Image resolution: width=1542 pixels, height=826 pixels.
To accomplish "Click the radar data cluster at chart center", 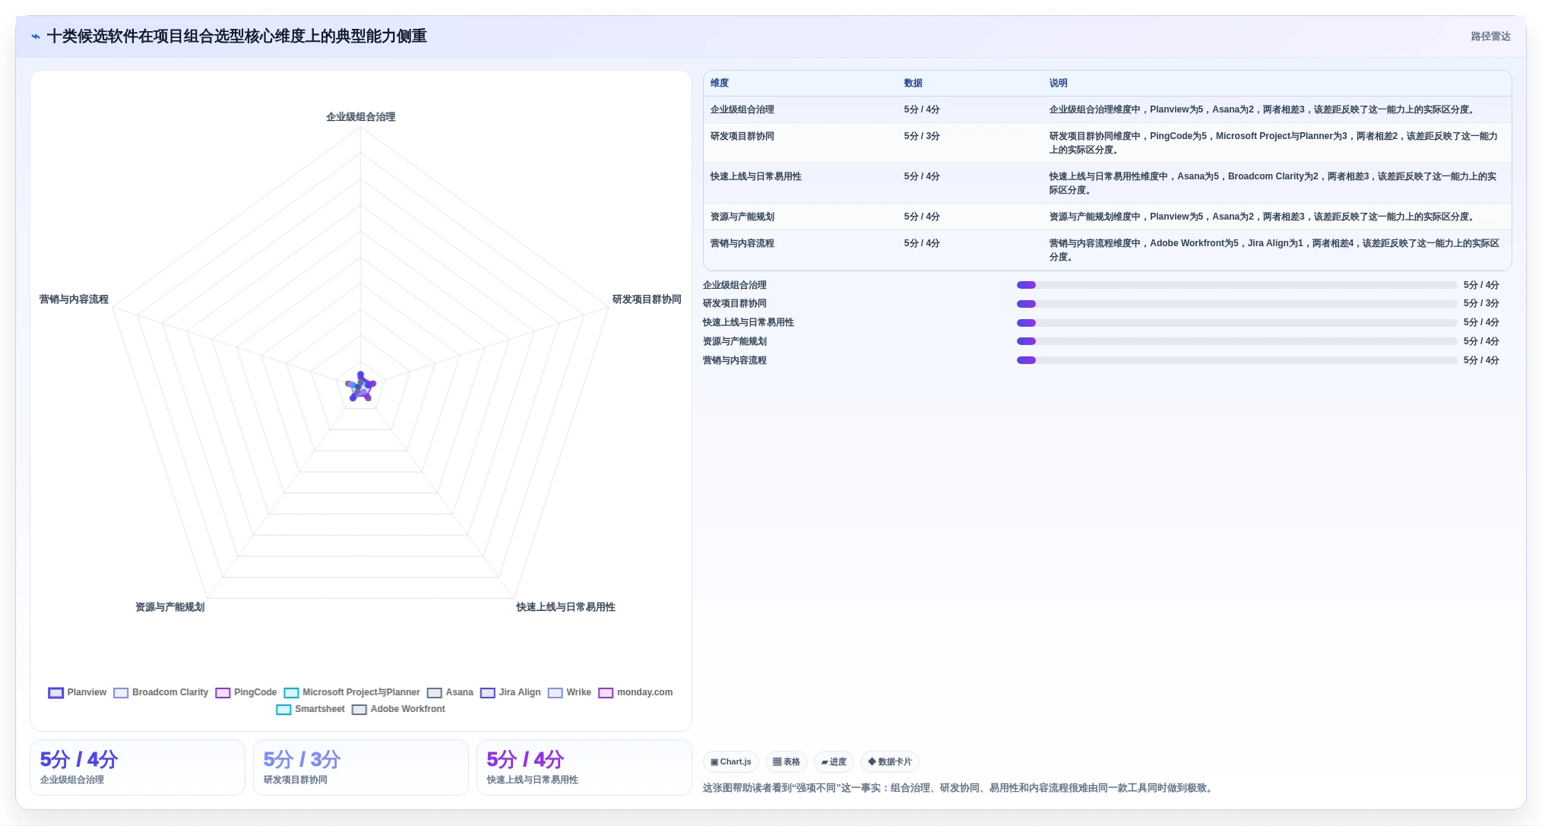I will click(x=360, y=387).
